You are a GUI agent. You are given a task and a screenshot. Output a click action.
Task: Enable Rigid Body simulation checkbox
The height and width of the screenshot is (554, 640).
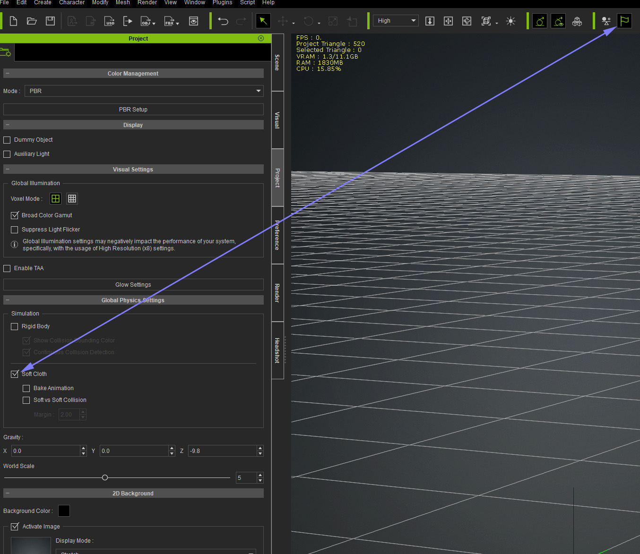[x=15, y=326]
